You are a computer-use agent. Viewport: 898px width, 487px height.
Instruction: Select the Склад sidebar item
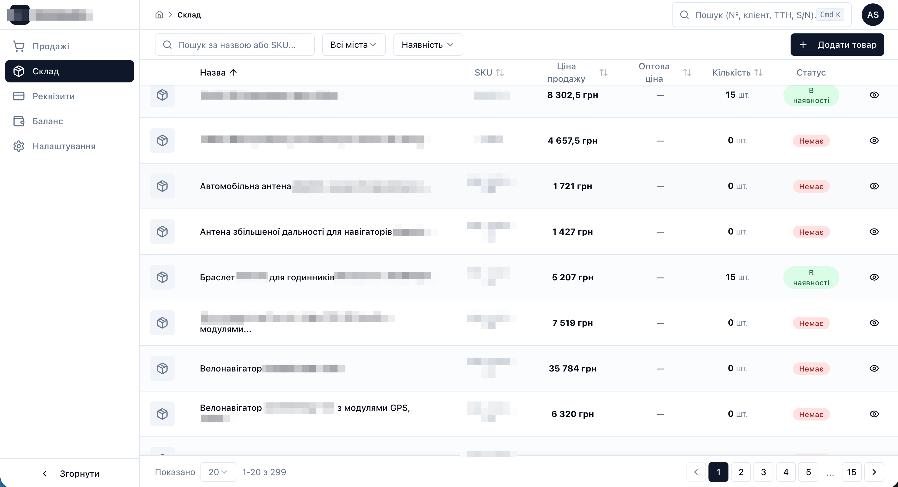pos(69,71)
